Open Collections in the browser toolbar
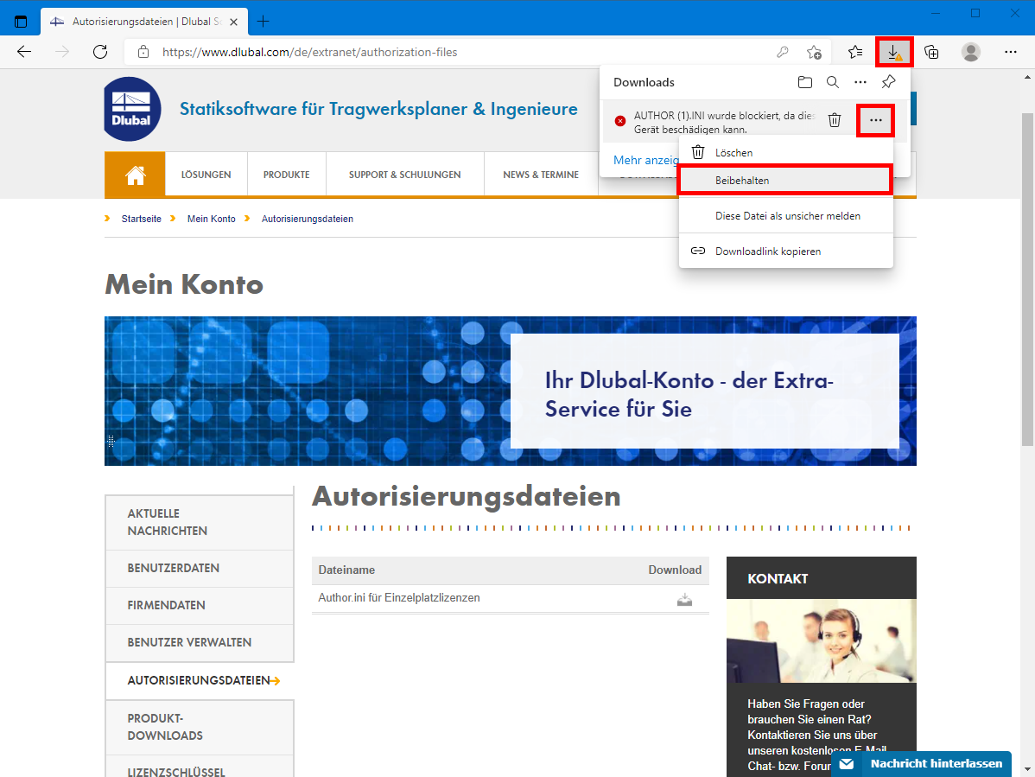1035x777 pixels. [x=931, y=51]
